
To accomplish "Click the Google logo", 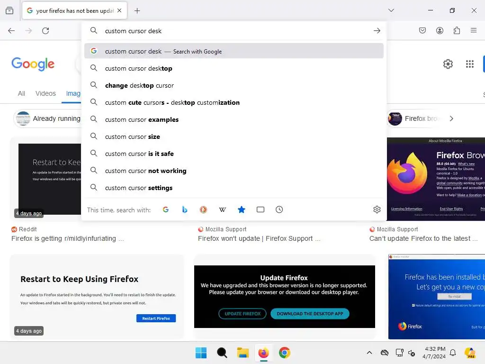I will click(33, 64).
